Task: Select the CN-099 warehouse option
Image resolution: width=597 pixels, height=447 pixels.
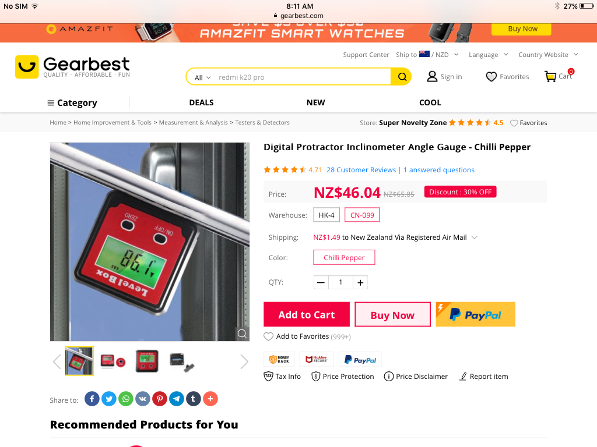Action: (362, 215)
